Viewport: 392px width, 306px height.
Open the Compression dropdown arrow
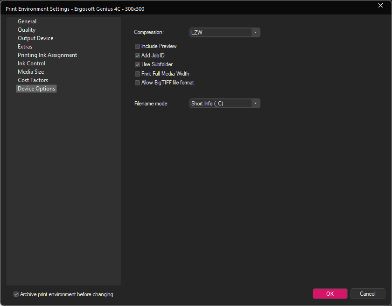[255, 33]
